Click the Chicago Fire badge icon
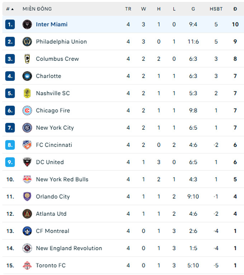 [27, 110]
